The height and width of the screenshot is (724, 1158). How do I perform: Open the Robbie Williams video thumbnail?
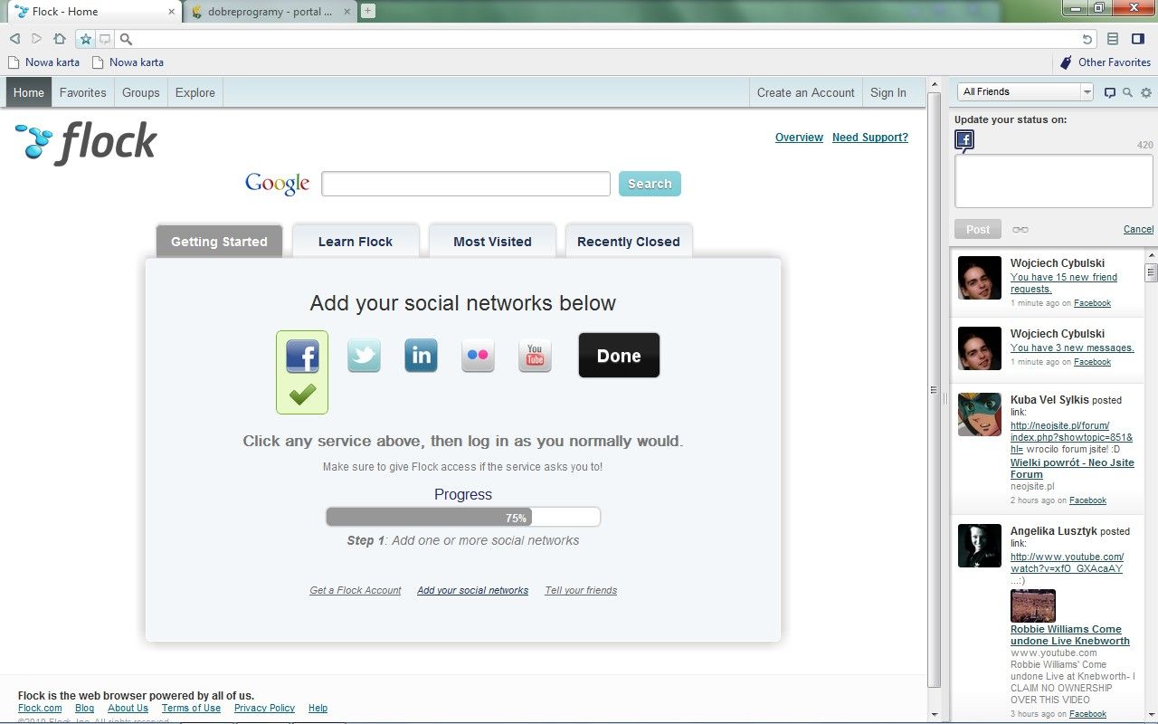click(1033, 605)
